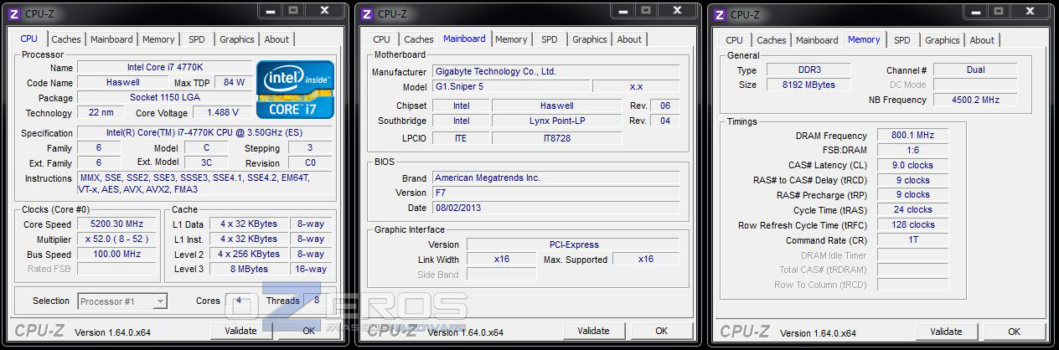Click BIOS Version value F7
Image resolution: width=1059 pixels, height=350 pixels.
[555, 193]
